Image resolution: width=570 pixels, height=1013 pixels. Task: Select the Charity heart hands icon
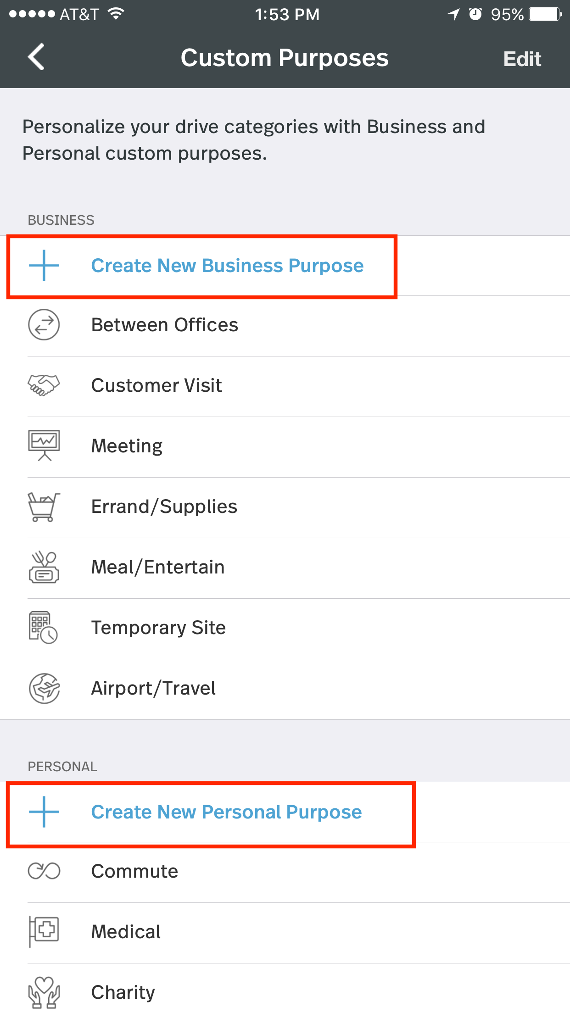click(44, 992)
